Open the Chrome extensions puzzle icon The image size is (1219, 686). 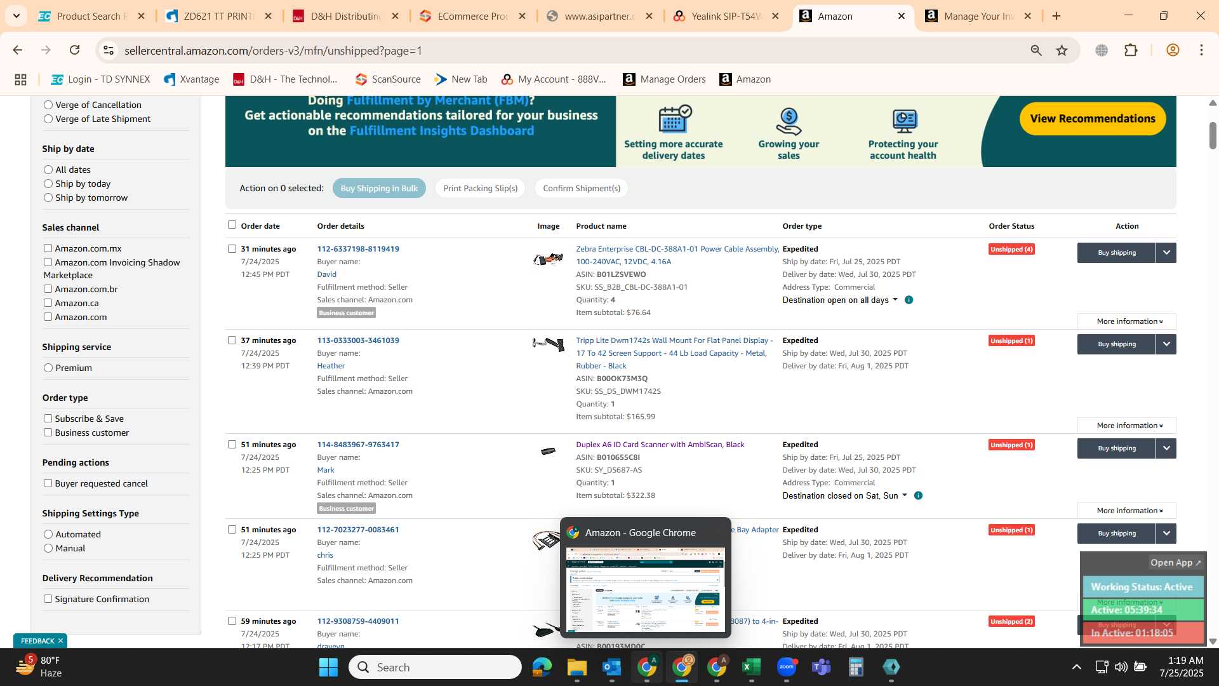click(x=1131, y=50)
